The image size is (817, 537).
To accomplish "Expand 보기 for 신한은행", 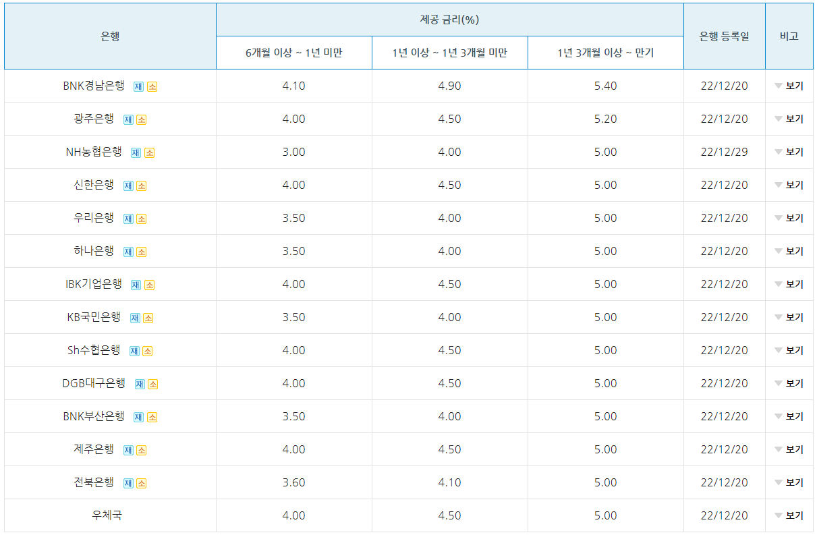I will pos(789,185).
